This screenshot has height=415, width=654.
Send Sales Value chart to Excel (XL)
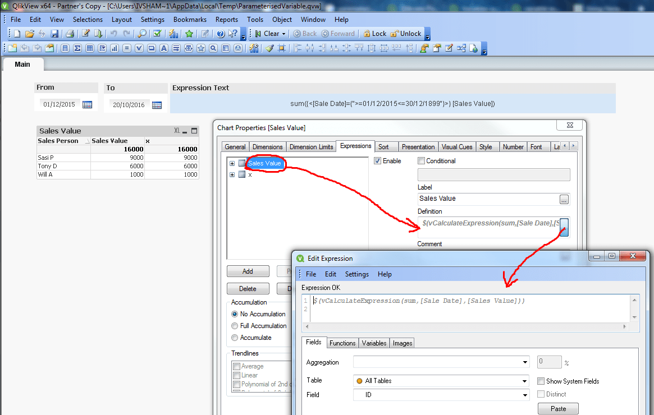(177, 131)
